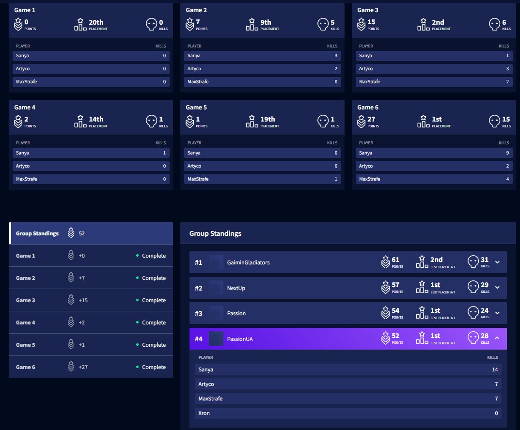This screenshot has height=430, width=520.
Task: Click the 1st placement value in Game 6
Action: pyautogui.click(x=437, y=119)
